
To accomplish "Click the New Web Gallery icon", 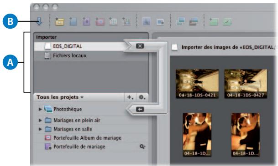I will tap(126, 21).
